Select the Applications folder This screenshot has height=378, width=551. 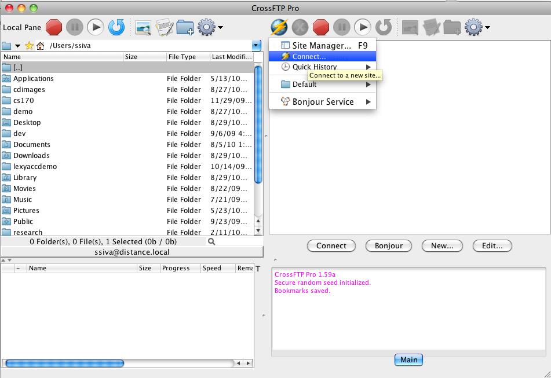127,79
